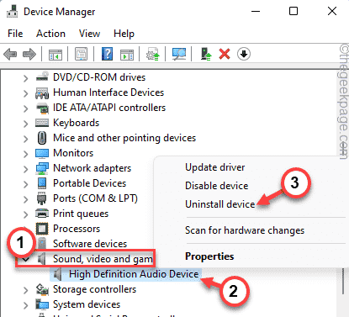
Task: Click the Device Manager title bar icon
Action: click(x=12, y=12)
